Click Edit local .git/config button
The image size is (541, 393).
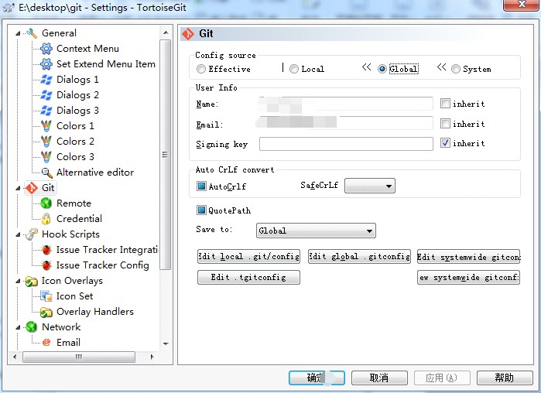click(x=248, y=257)
